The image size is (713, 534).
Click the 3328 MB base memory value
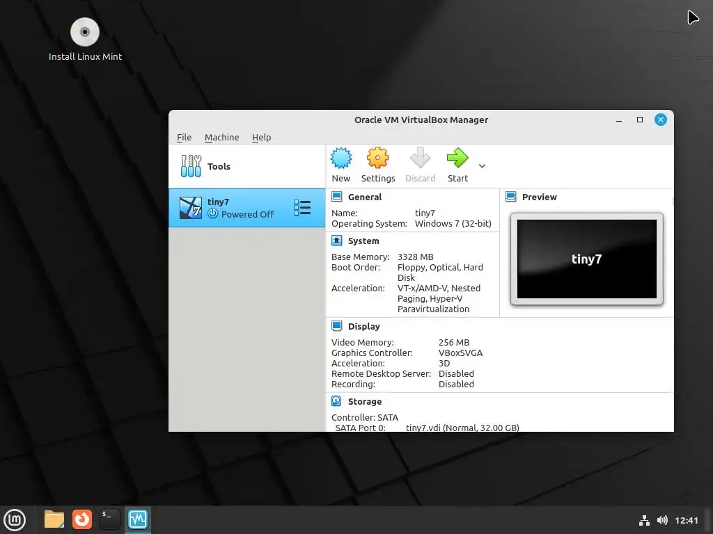(x=415, y=257)
